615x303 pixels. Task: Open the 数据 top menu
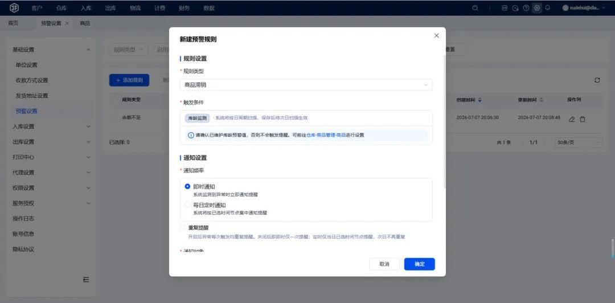coord(209,8)
